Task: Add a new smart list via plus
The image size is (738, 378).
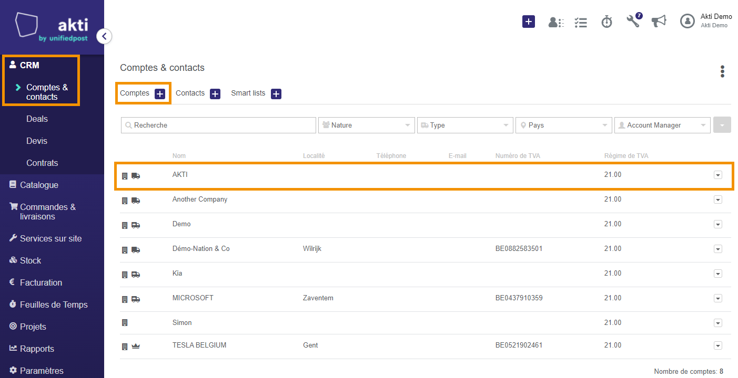Action: pyautogui.click(x=276, y=94)
